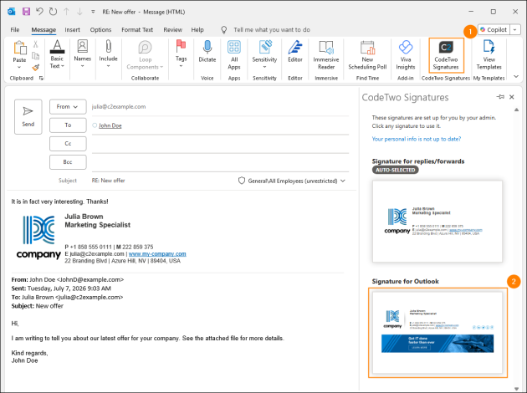Expand the Copilot dropdown arrow

tap(515, 29)
